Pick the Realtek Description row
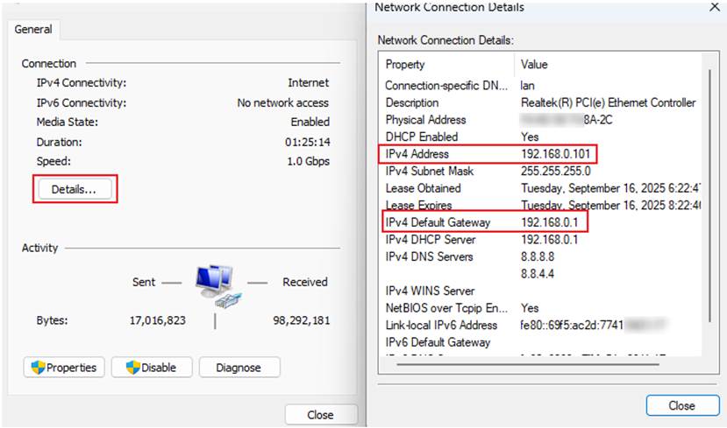The width and height of the screenshot is (727, 428). (x=412, y=103)
